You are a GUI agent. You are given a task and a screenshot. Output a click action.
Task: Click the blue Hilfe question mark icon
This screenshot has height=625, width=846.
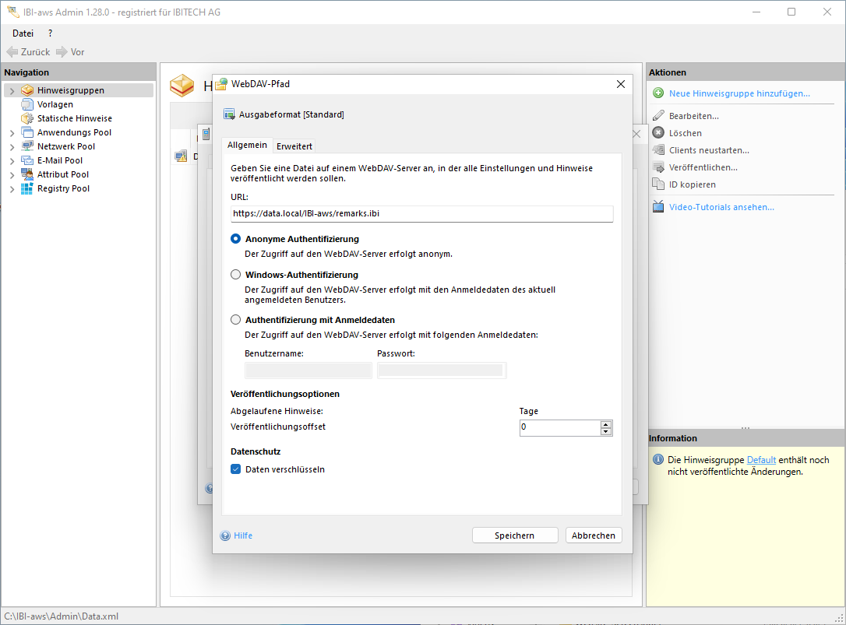226,535
